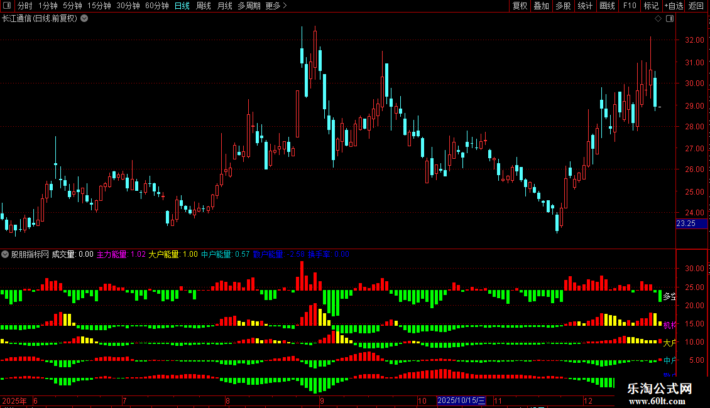Image resolution: width=710 pixels, height=408 pixels.
Task: Click the 中户 label in indicator panel
Action: [669, 360]
